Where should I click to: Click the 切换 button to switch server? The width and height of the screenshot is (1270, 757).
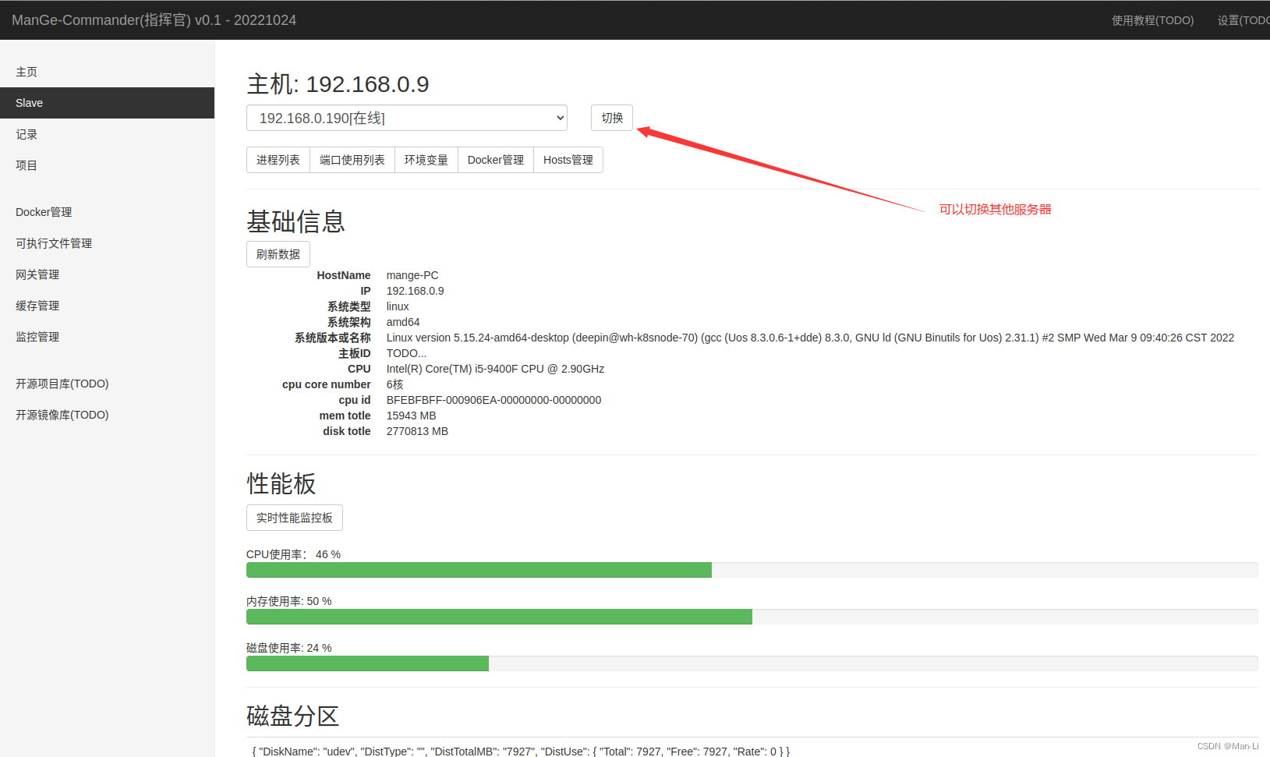click(611, 118)
